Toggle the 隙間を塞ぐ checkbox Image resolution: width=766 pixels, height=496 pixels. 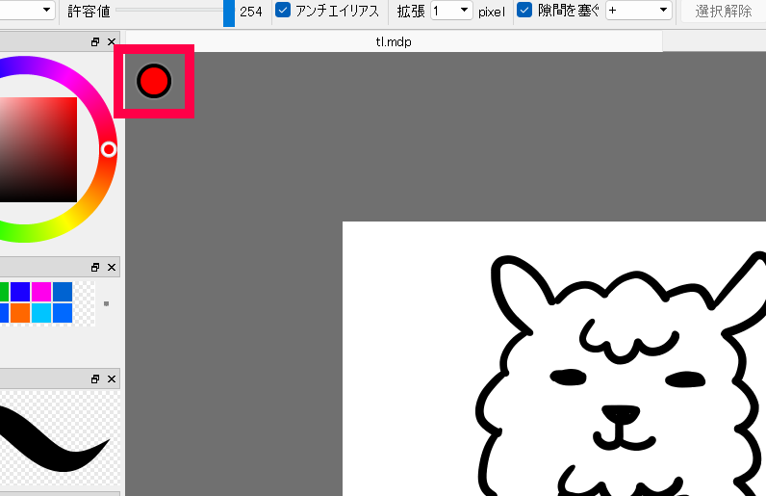tap(524, 11)
